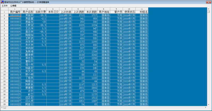
Task: Click the application icon in title bar
Action: 2,2
